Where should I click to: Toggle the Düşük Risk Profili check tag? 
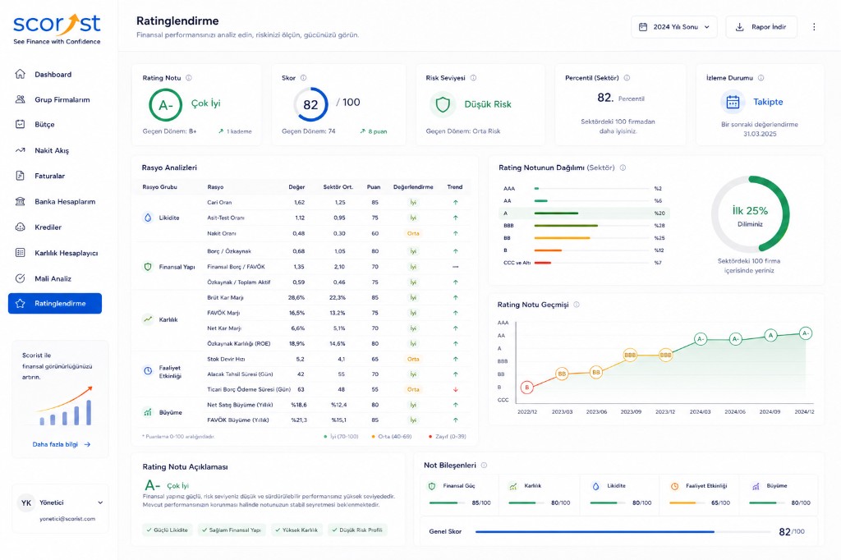tap(357, 530)
